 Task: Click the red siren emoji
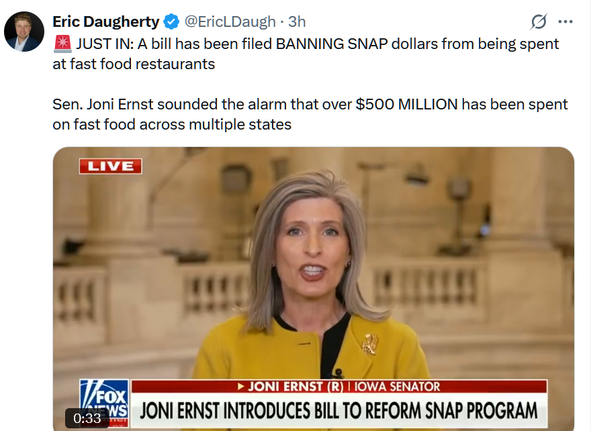62,44
